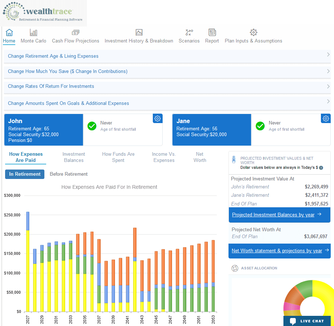Open the Income Vs. Expenses tab
334x326 pixels.
pos(164,157)
